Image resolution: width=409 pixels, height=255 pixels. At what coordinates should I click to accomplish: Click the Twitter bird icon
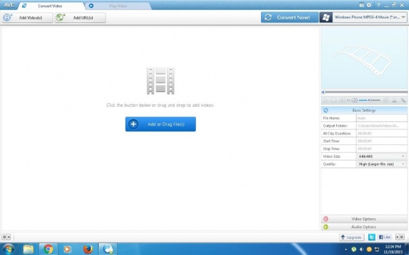[371, 237]
